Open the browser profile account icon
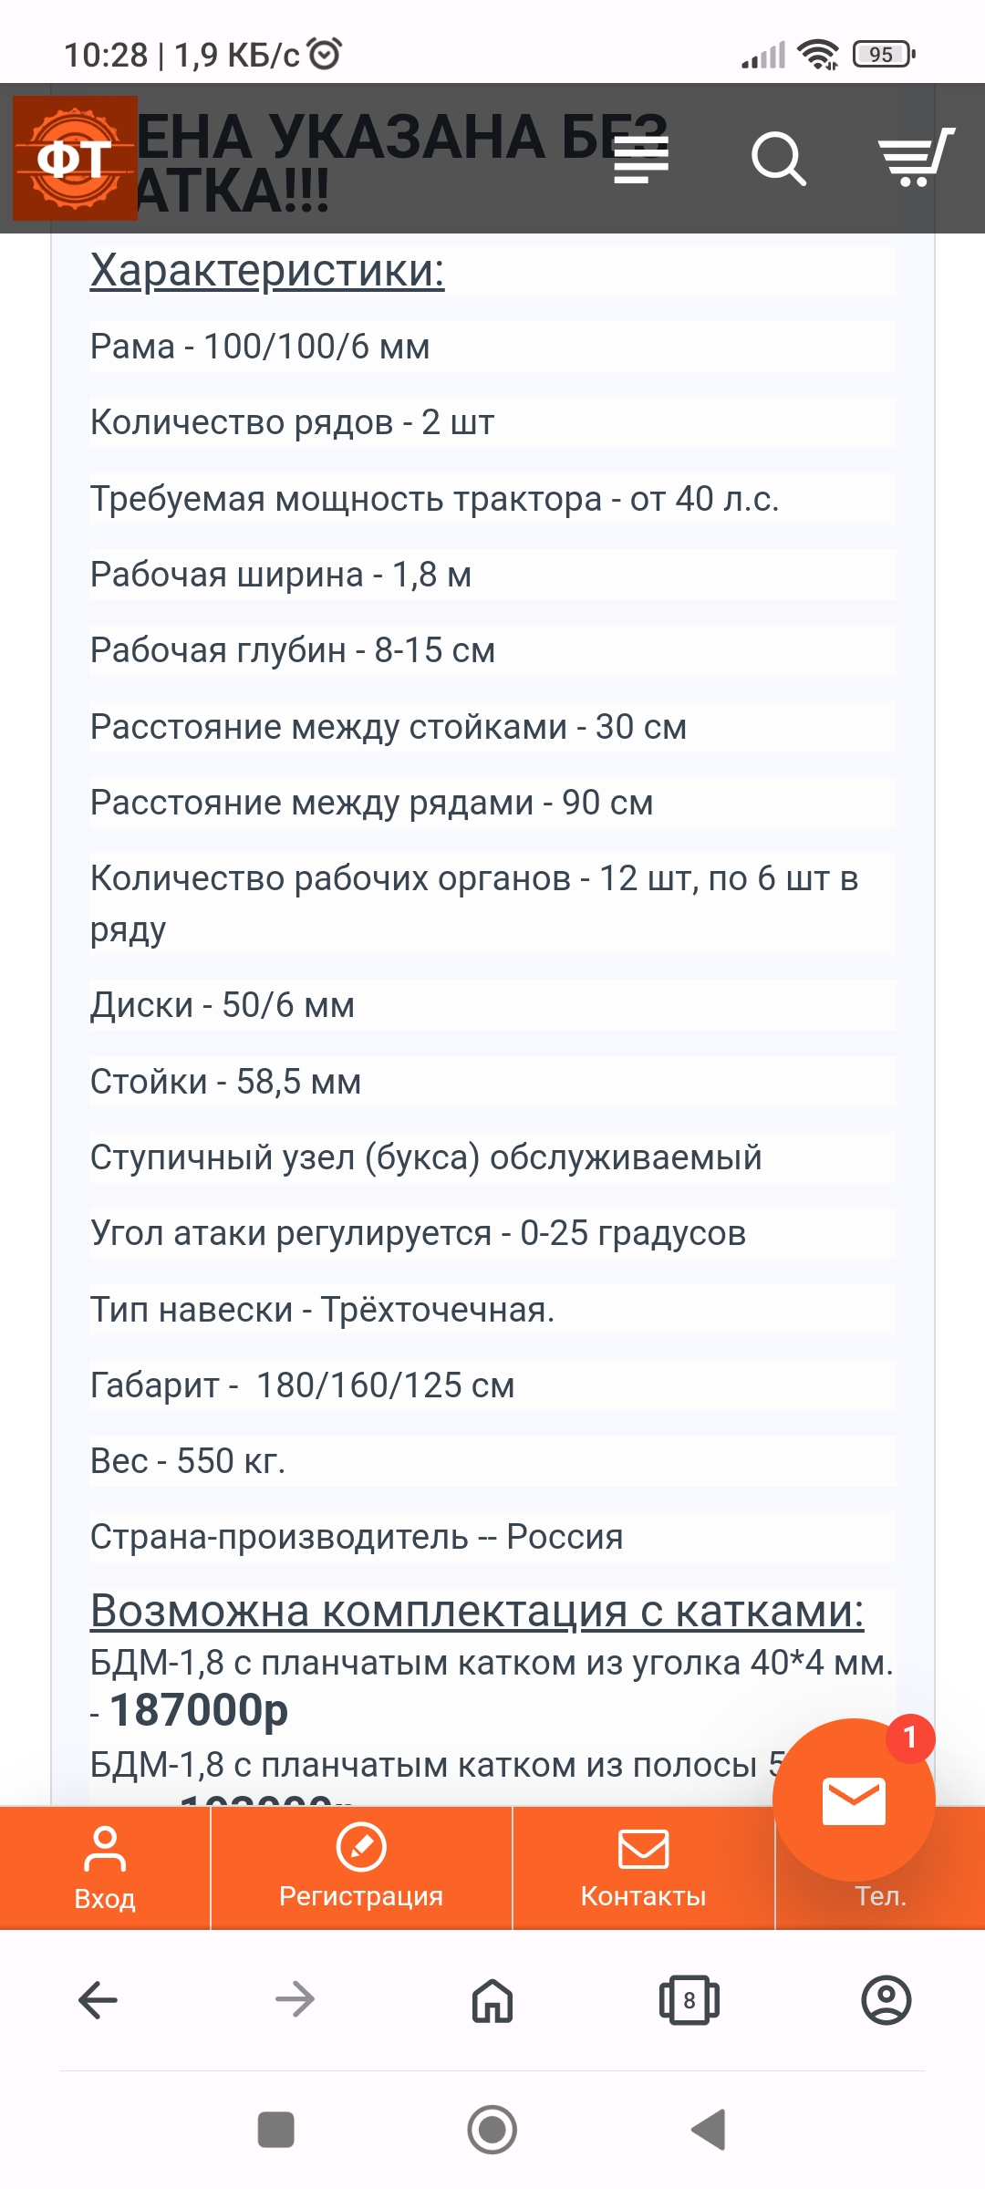The image size is (985, 2189). (x=886, y=2000)
